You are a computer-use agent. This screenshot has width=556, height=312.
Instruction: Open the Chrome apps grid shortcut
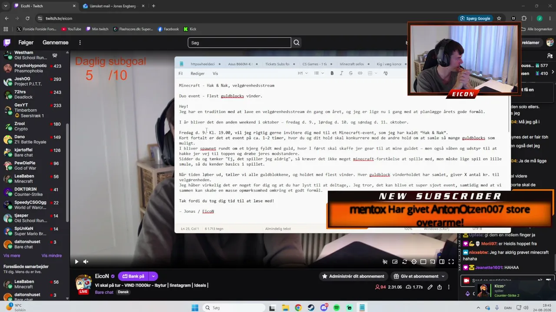click(x=6, y=29)
